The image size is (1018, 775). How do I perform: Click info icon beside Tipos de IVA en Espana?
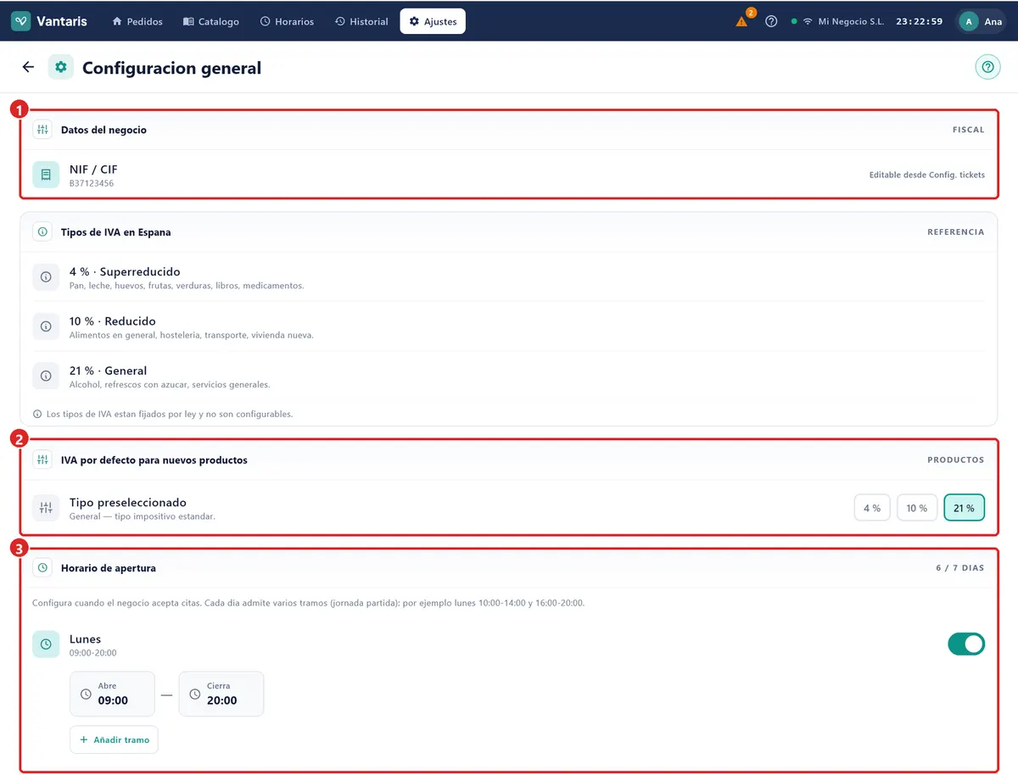click(42, 231)
